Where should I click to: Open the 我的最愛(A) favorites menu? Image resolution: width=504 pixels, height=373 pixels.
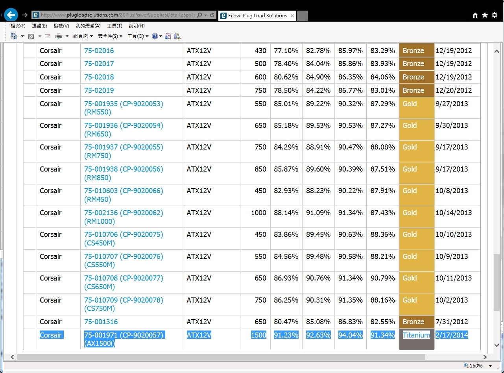point(88,26)
